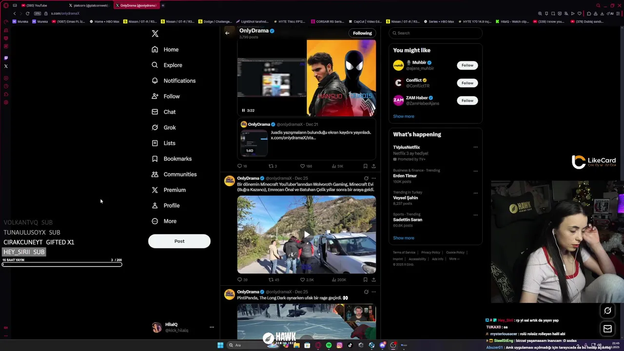This screenshot has width=624, height=351.
Task: Click the Follow sidebar icon
Action: coord(155,96)
